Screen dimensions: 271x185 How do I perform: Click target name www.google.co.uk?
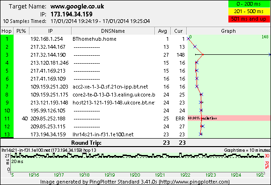click(x=77, y=6)
